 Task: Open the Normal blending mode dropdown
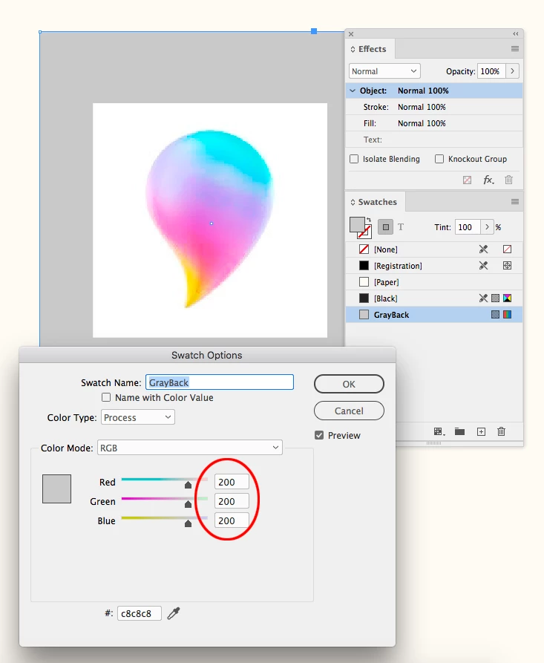click(384, 71)
